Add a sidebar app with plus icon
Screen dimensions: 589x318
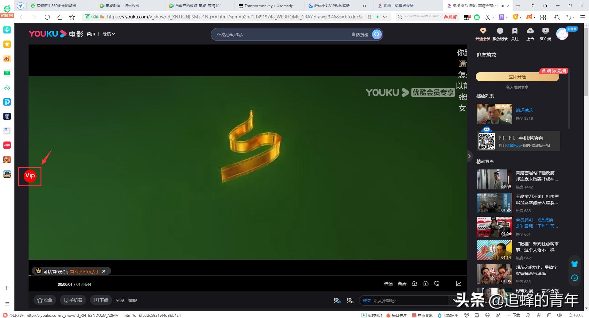(7, 288)
